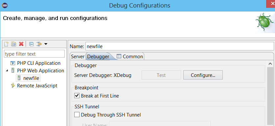Image resolution: width=275 pixels, height=126 pixels.
Task: Uncheck Break at First Line
Action: tap(77, 96)
